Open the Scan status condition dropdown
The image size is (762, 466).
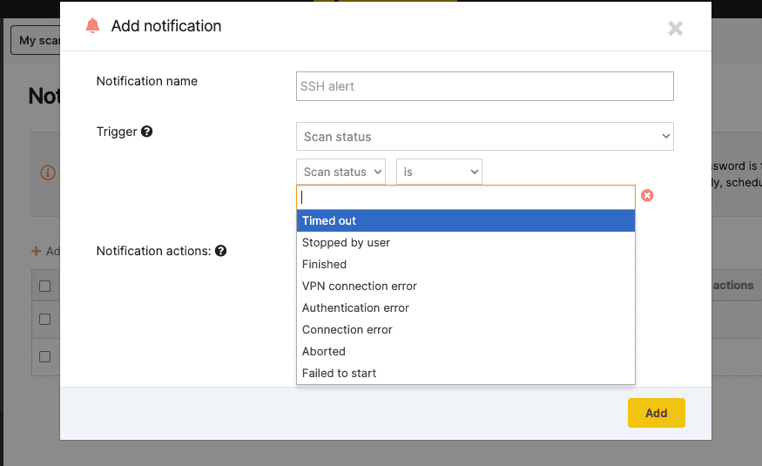(x=341, y=172)
